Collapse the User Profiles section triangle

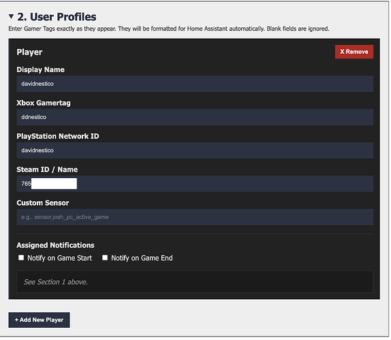click(x=11, y=17)
